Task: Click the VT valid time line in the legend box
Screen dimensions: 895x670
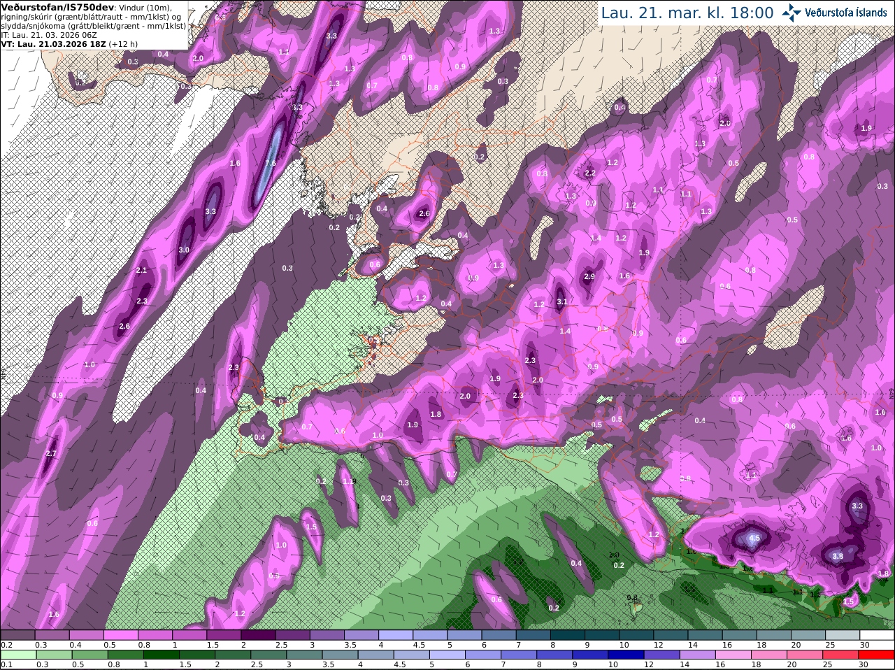Action: tap(69, 43)
